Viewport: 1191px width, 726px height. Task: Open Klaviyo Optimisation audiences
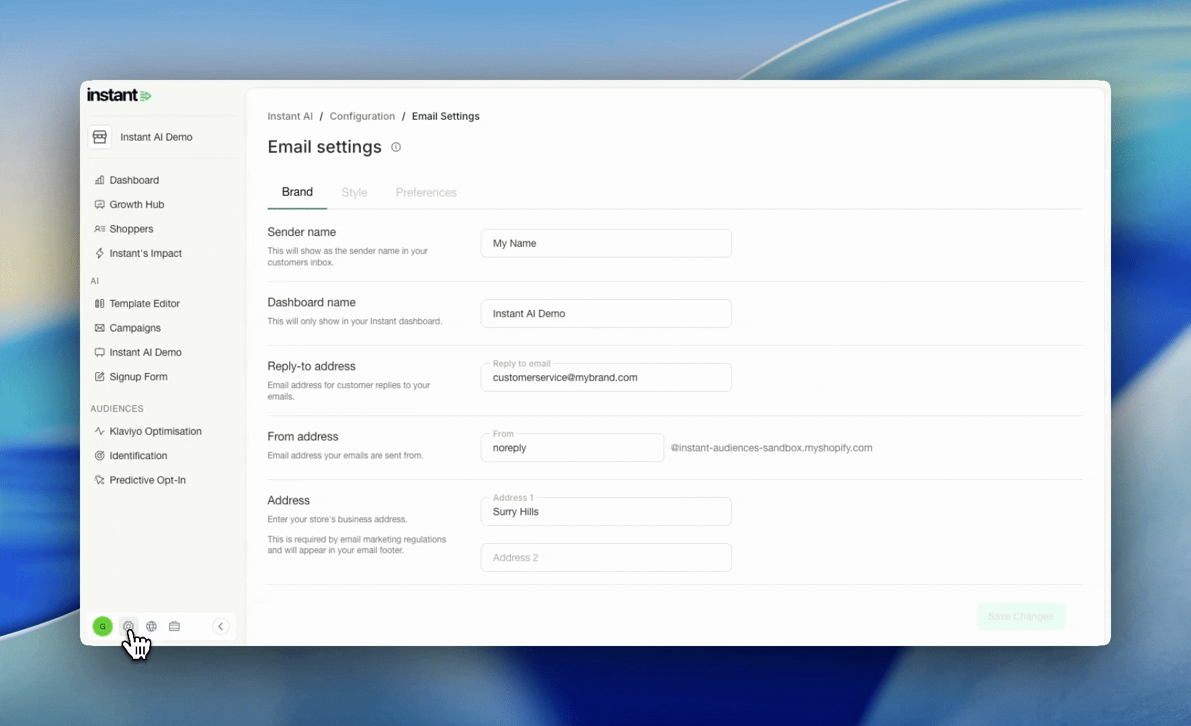click(155, 431)
